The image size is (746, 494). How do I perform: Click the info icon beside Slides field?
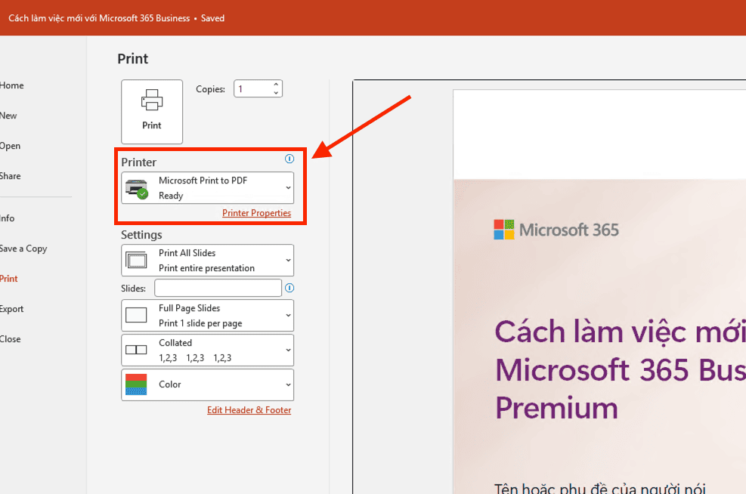289,288
